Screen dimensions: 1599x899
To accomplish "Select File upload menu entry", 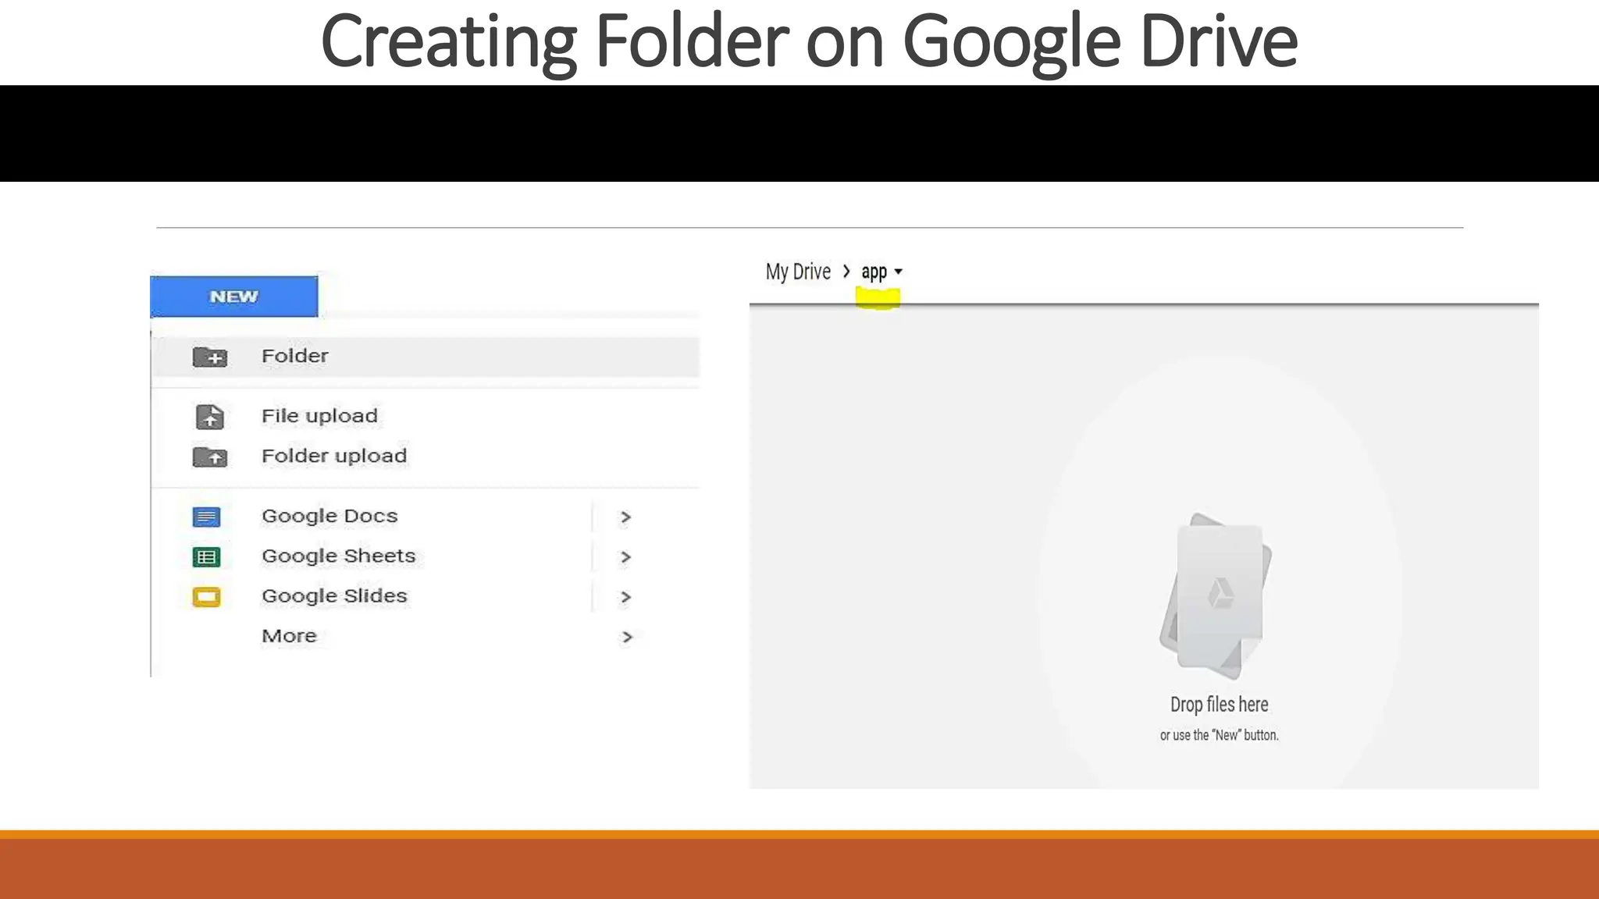I will pos(319,416).
